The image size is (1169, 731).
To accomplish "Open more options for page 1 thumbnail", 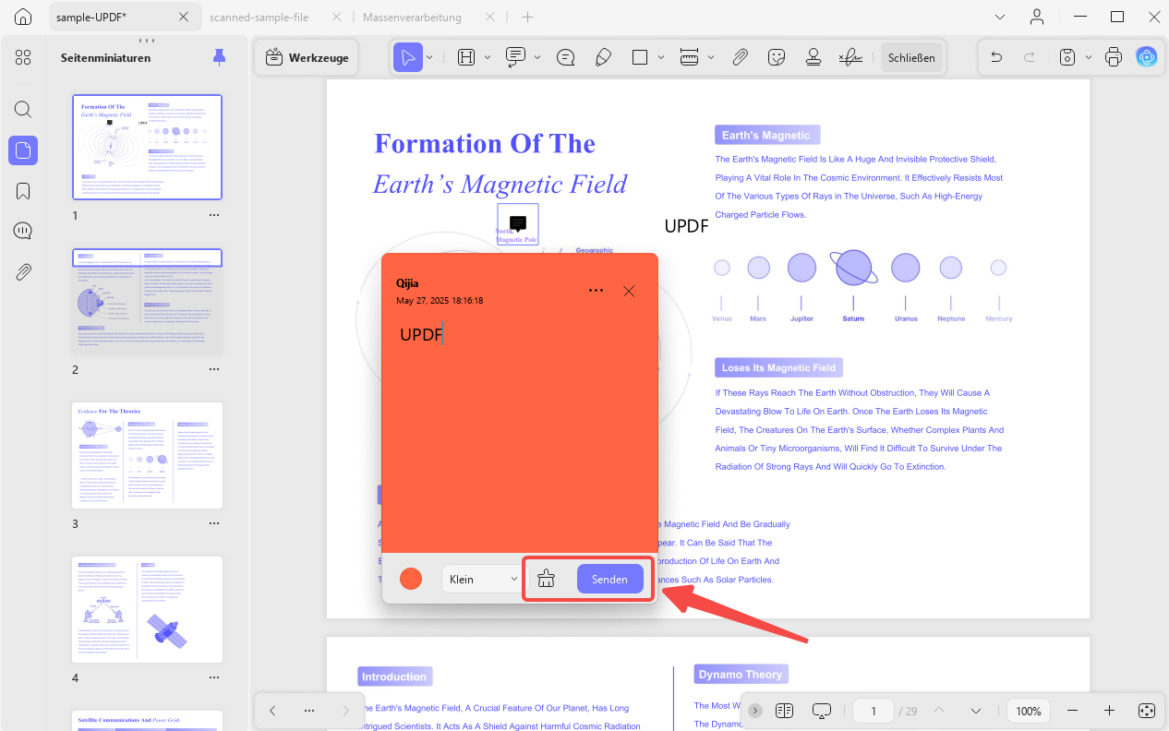I will click(214, 214).
